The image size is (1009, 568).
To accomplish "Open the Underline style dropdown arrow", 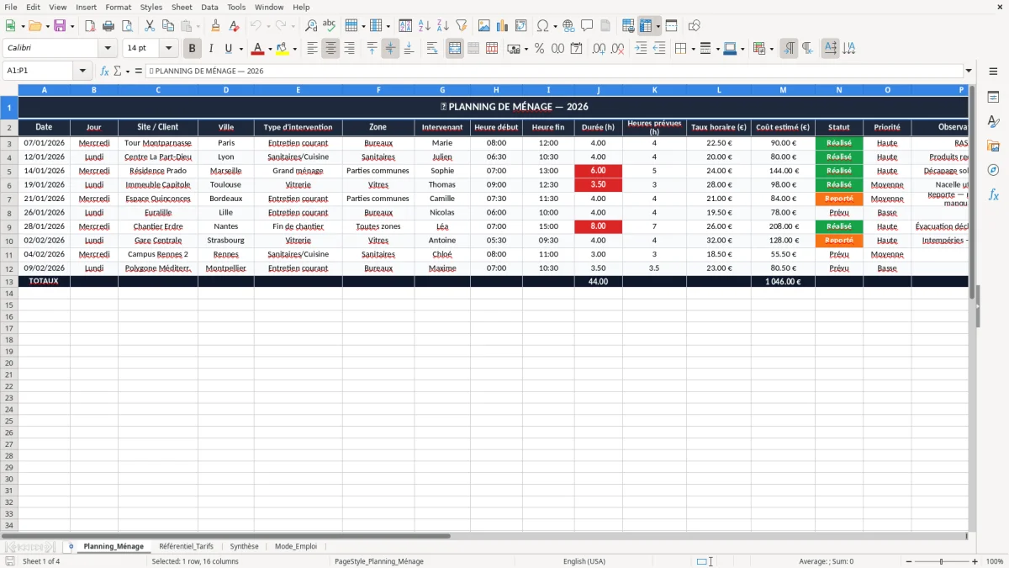I will coord(240,49).
